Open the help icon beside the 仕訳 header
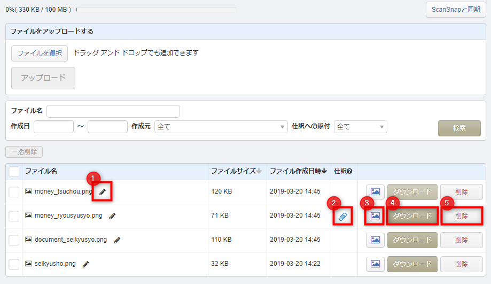The height and width of the screenshot is (284, 491). 349,171
